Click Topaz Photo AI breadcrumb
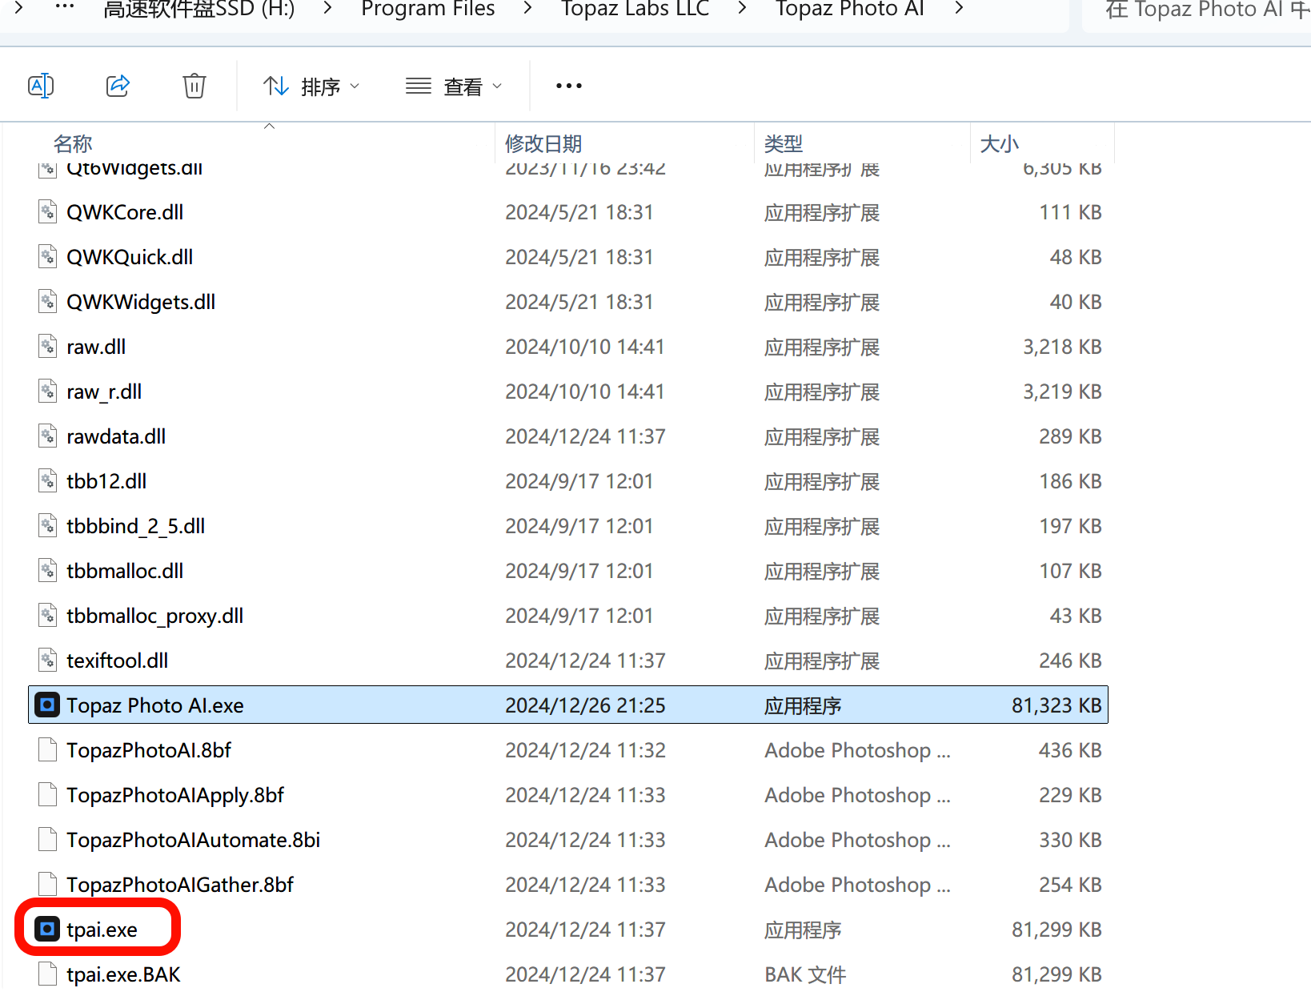This screenshot has height=996, width=1311. pos(850,9)
